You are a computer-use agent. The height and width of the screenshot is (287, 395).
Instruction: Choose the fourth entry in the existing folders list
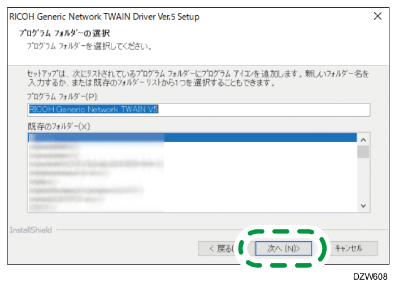(x=193, y=164)
